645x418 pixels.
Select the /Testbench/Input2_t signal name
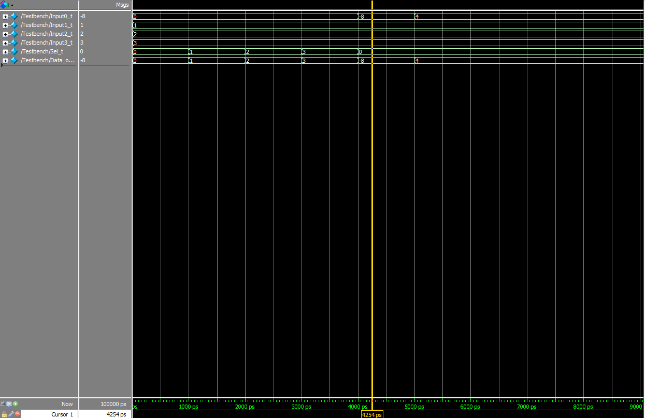(47, 34)
